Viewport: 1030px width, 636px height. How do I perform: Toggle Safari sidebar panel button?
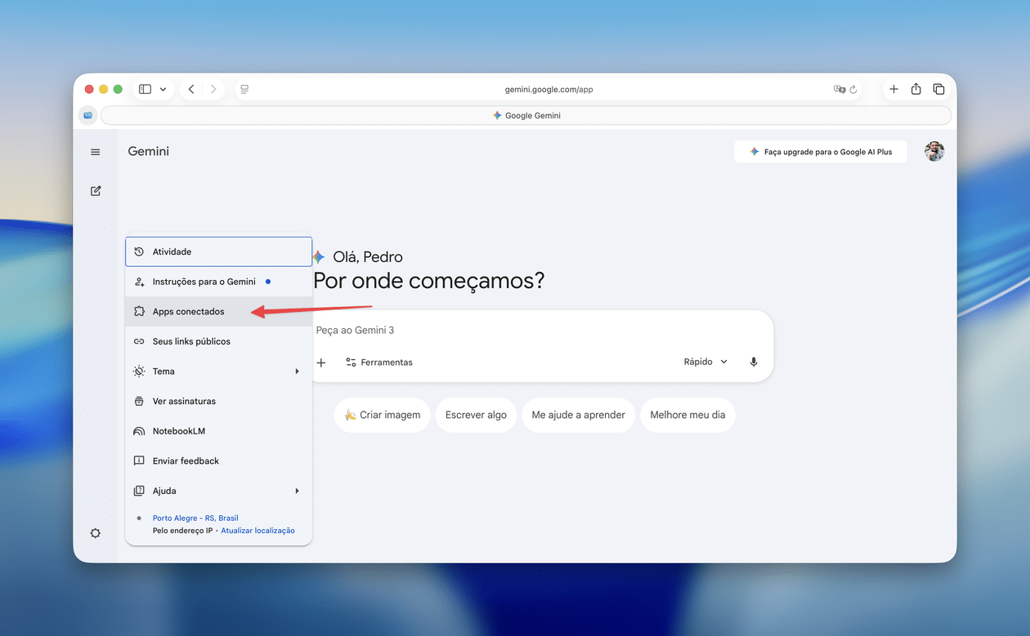click(146, 89)
